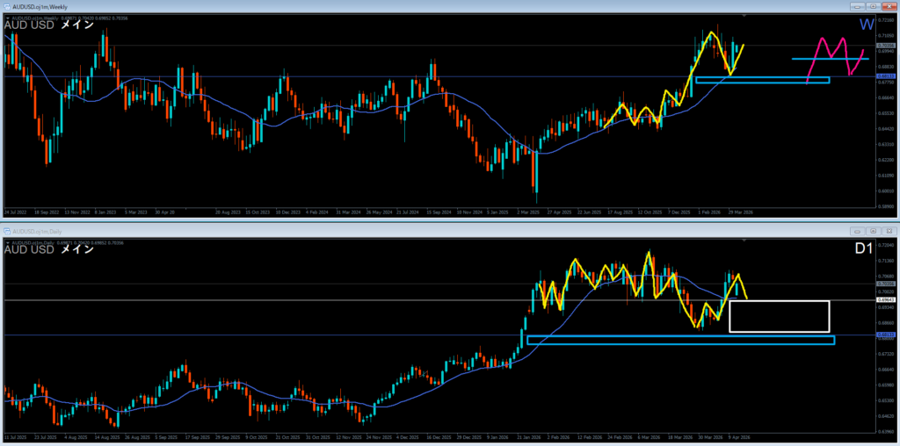Click the weekly chart window icon

point(6,6)
